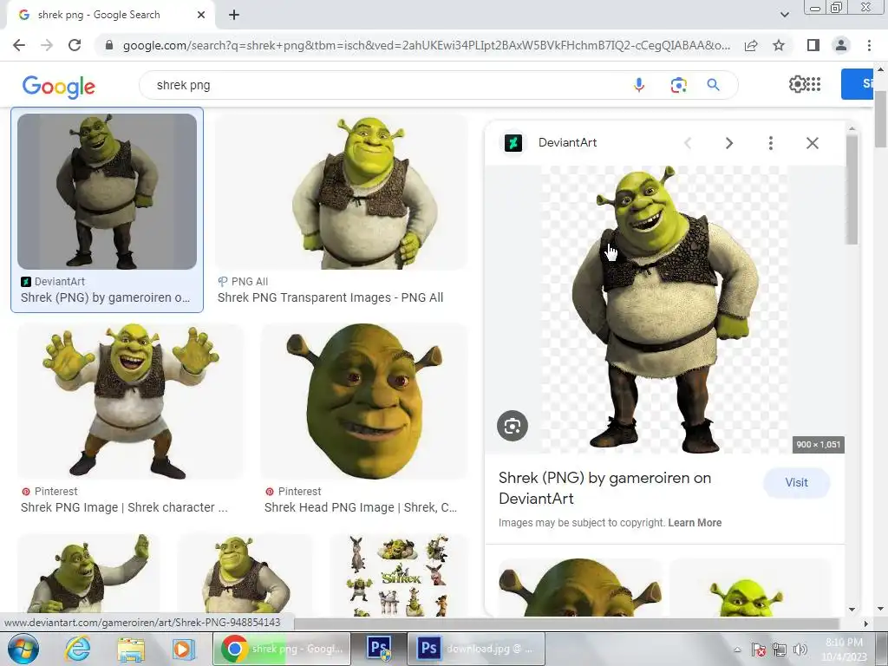The height and width of the screenshot is (666, 888).
Task: Click the volume speaker tray icon
Action: (800, 650)
